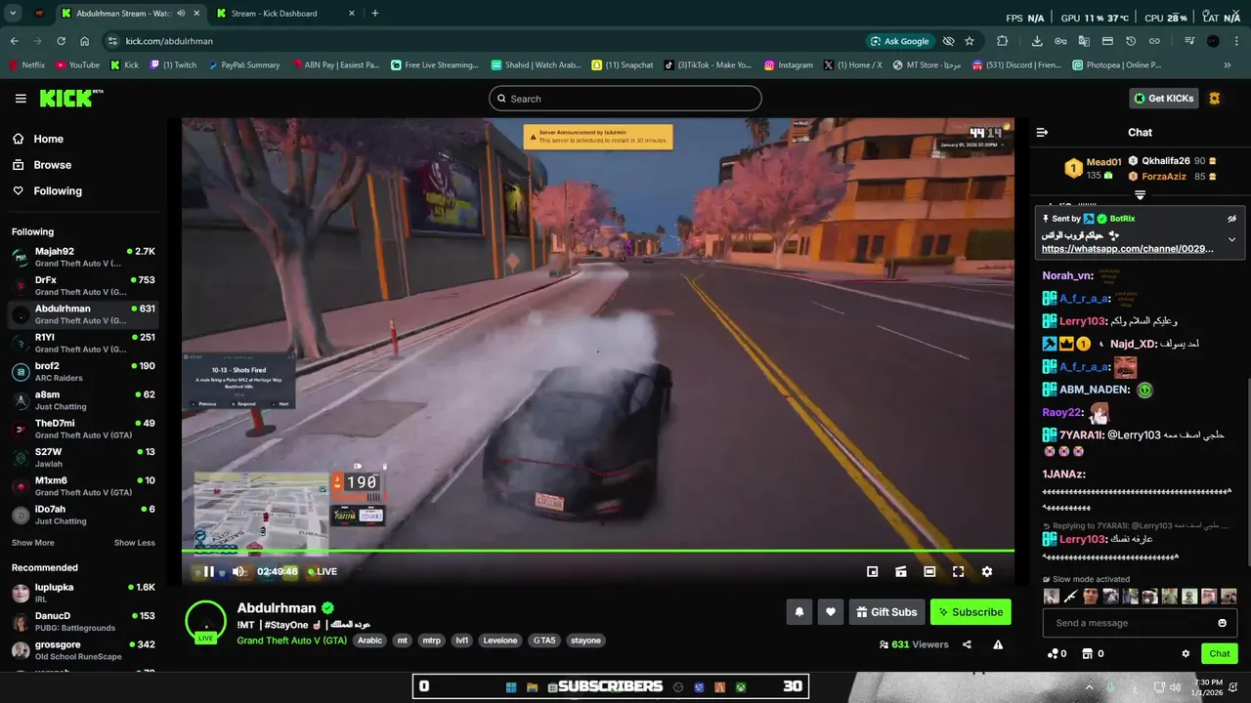Open the Netflix bookmark
1251x703 pixels.
(x=27, y=65)
